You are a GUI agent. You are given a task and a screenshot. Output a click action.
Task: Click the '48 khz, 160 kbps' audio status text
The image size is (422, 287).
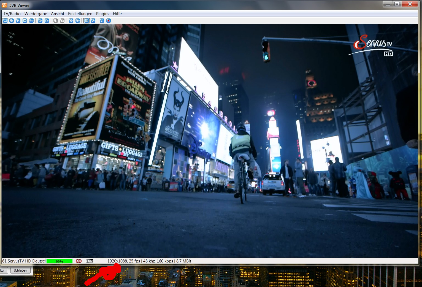click(158, 261)
